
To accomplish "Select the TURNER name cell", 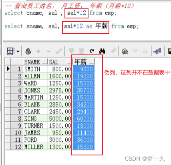I will [x=35, y=126].
